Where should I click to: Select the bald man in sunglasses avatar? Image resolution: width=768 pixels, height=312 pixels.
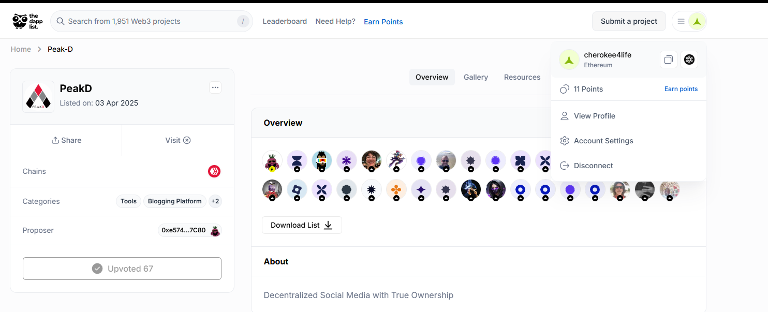[446, 161]
